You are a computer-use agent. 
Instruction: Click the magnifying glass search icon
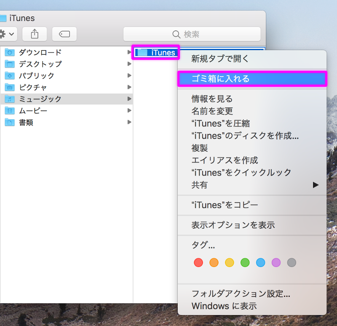point(176,34)
